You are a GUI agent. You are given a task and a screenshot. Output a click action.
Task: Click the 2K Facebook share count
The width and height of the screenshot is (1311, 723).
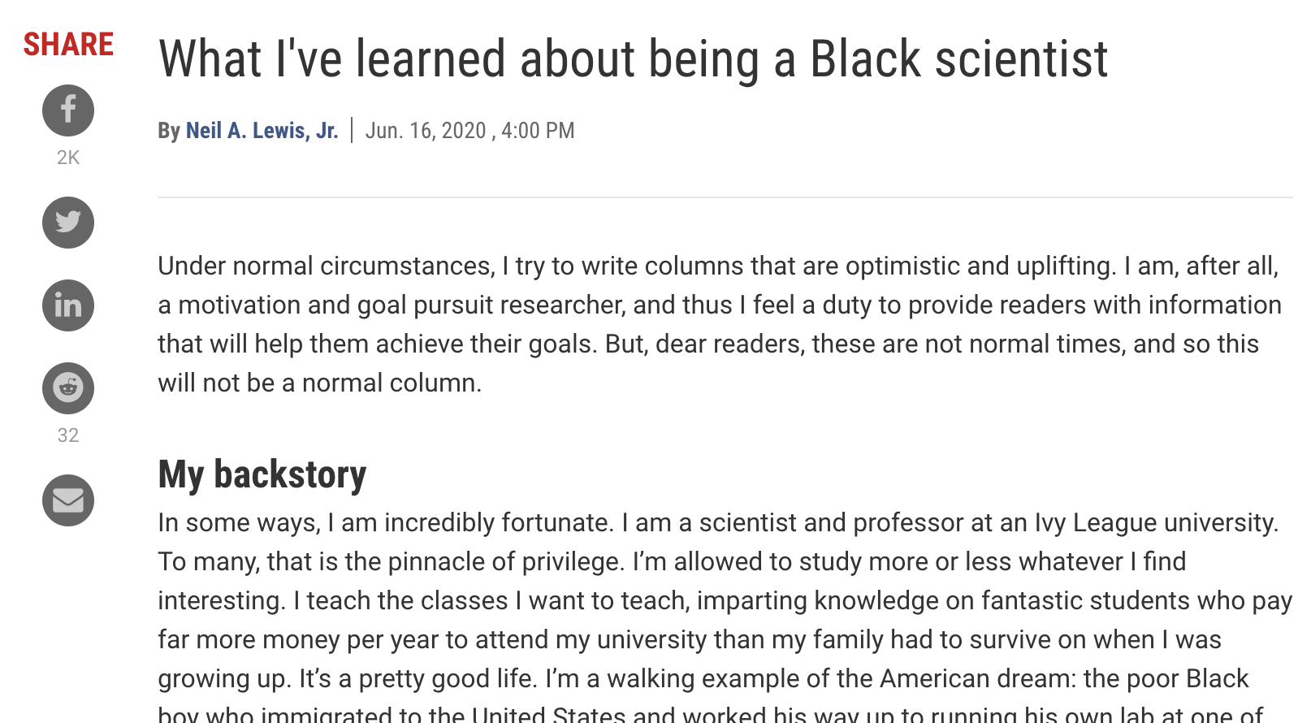pyautogui.click(x=68, y=158)
